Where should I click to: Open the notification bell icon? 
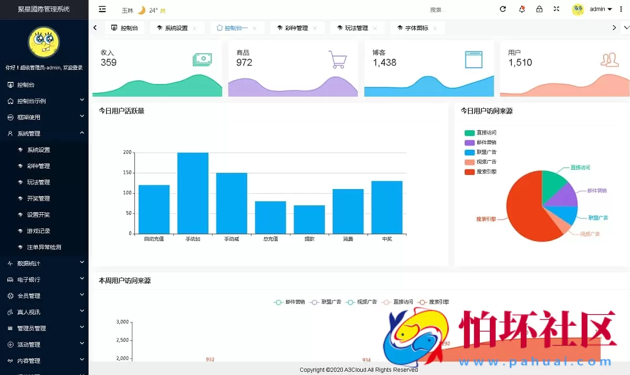point(521,9)
